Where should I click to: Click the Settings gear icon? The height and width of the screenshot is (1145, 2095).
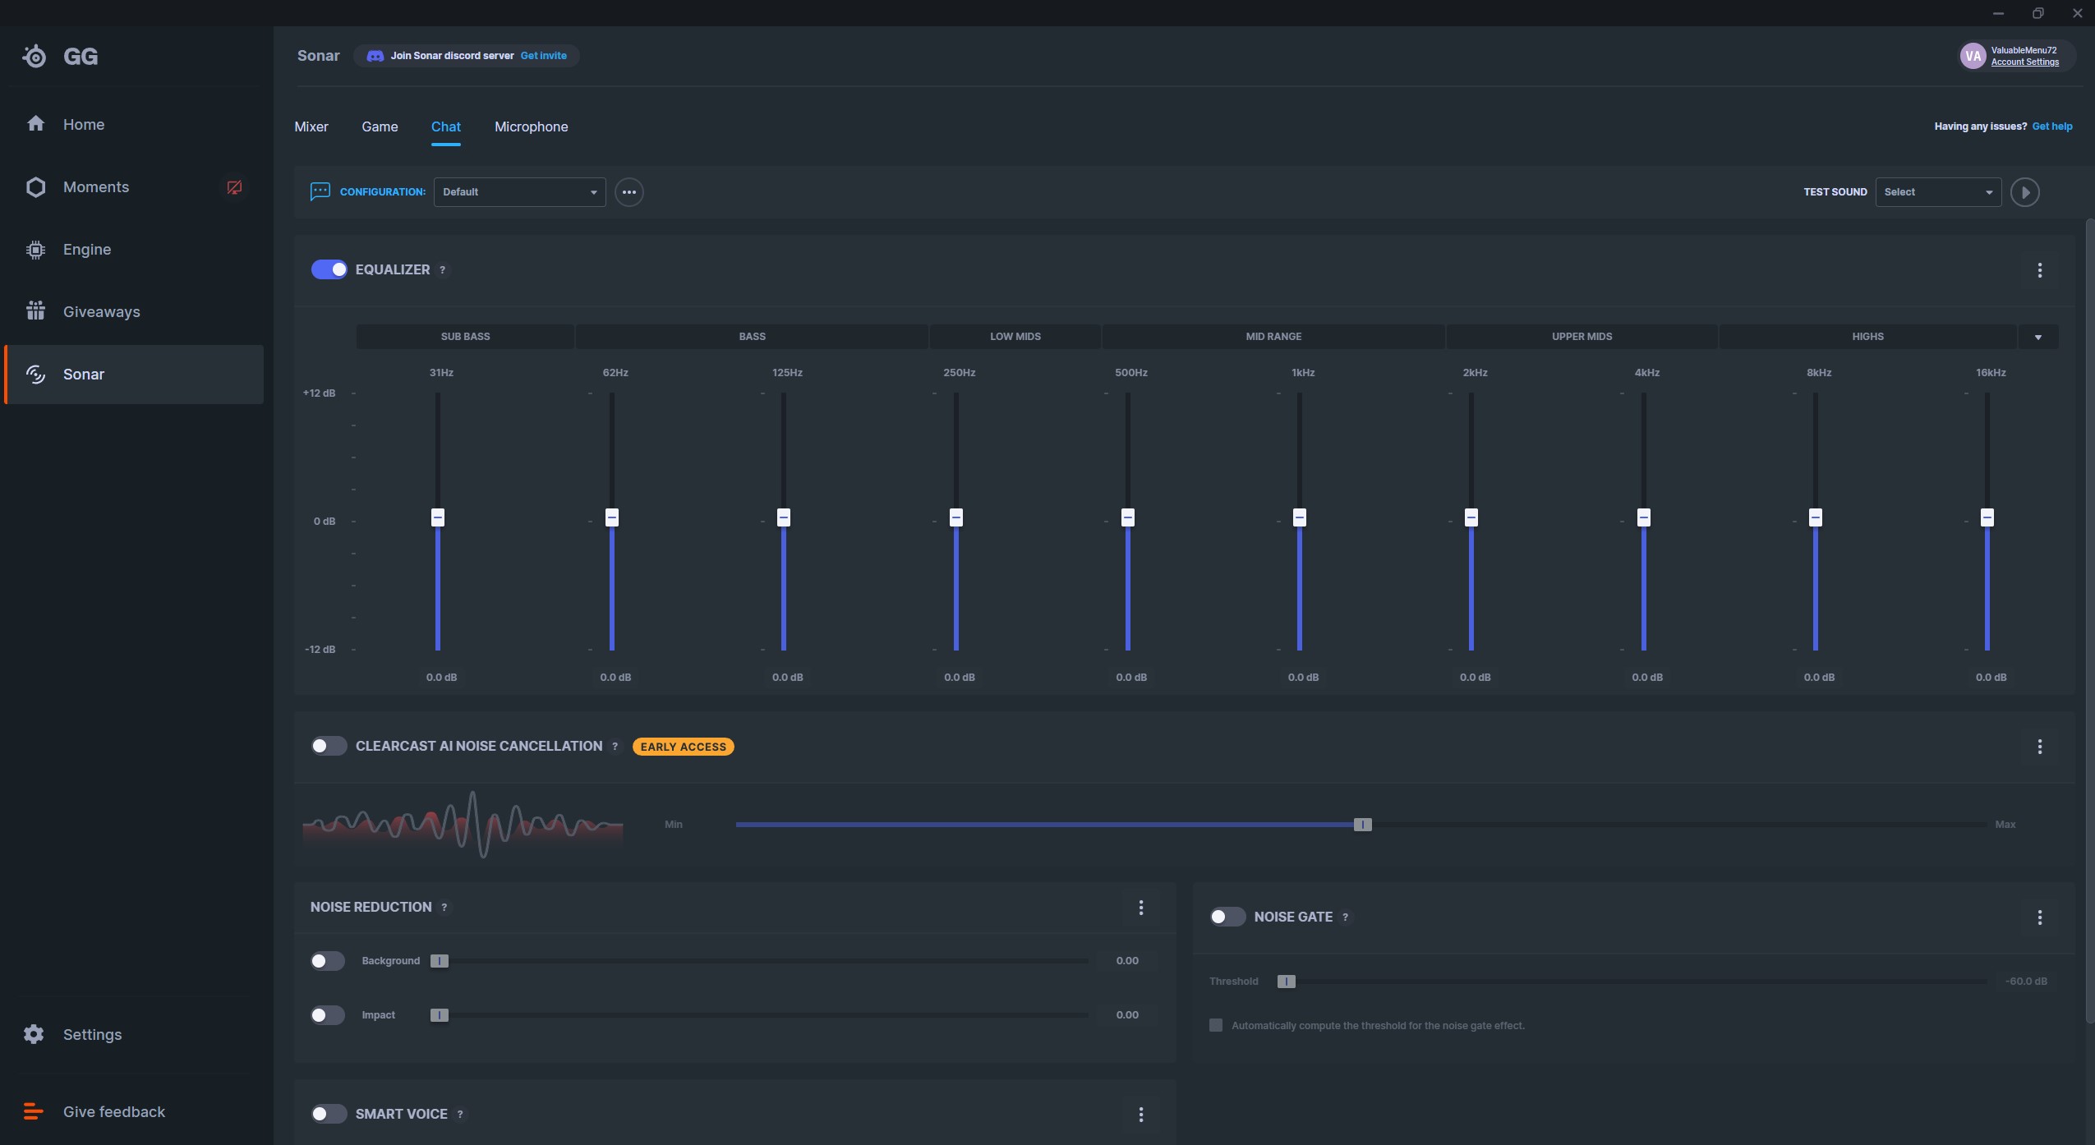tap(34, 1034)
